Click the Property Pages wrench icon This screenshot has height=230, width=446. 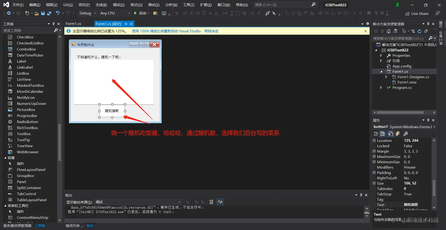click(x=406, y=134)
